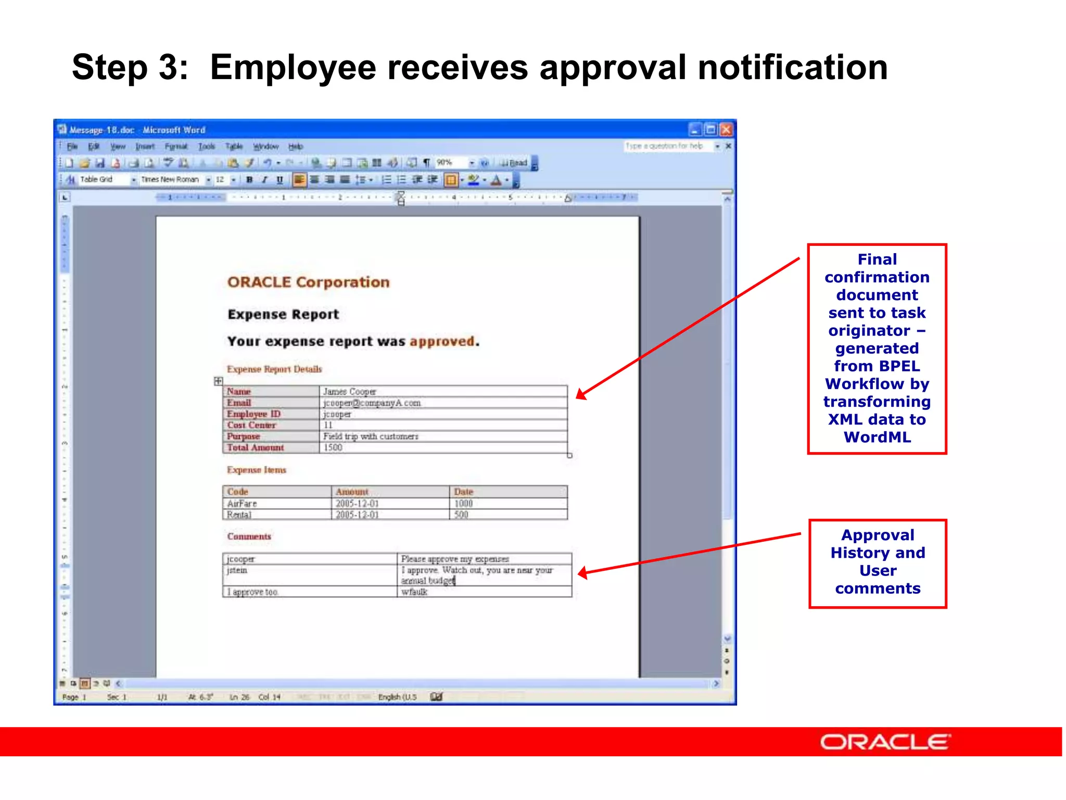Click the Paste clipboard icon
Viewport: 1066px width, 800px height.
click(x=233, y=163)
